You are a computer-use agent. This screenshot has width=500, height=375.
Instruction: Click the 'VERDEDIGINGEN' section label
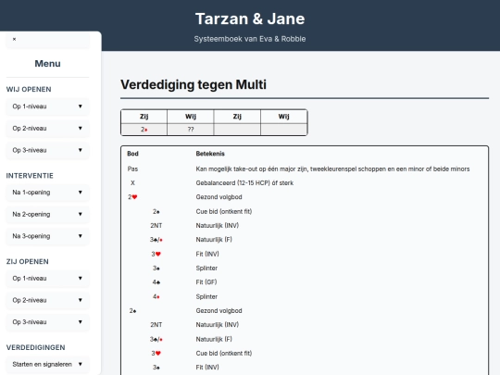[36, 347]
